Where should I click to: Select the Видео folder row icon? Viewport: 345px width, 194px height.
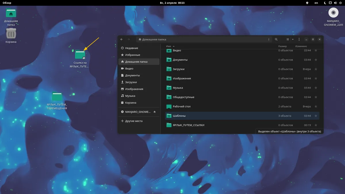(x=169, y=51)
